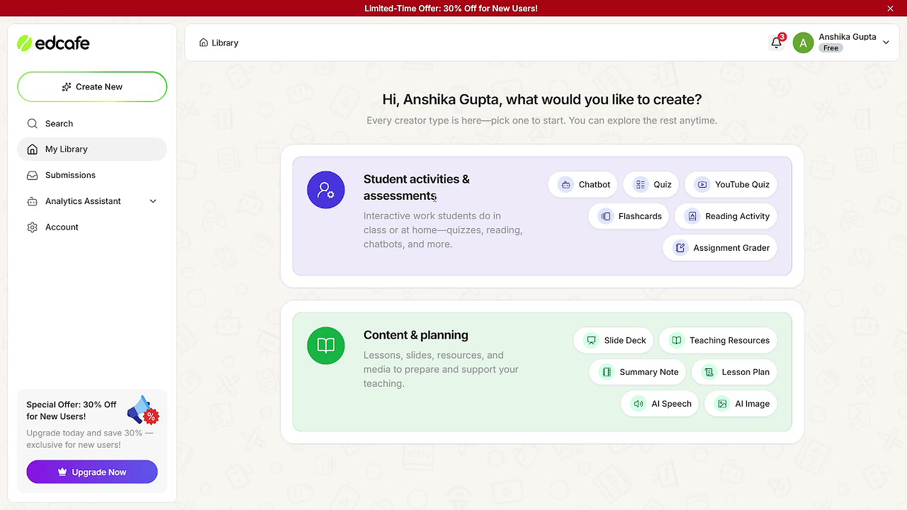Open the notifications bell

[776, 43]
